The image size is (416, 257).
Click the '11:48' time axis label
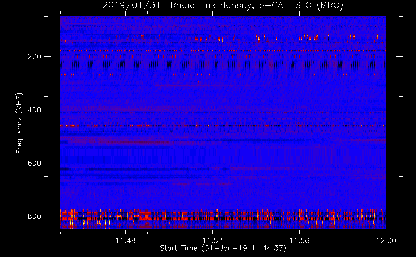click(x=125, y=241)
